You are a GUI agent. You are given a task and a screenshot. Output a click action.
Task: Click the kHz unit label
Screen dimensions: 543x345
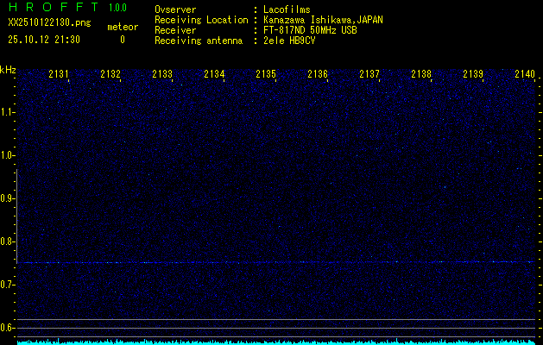click(x=8, y=70)
